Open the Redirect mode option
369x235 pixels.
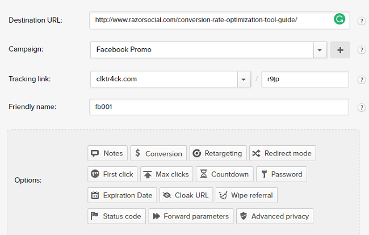tap(282, 153)
